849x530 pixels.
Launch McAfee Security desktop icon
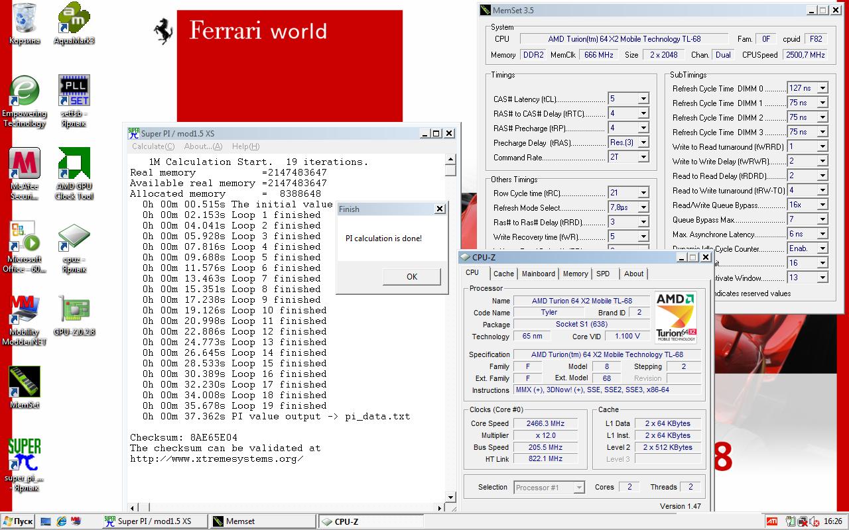[x=25, y=174]
